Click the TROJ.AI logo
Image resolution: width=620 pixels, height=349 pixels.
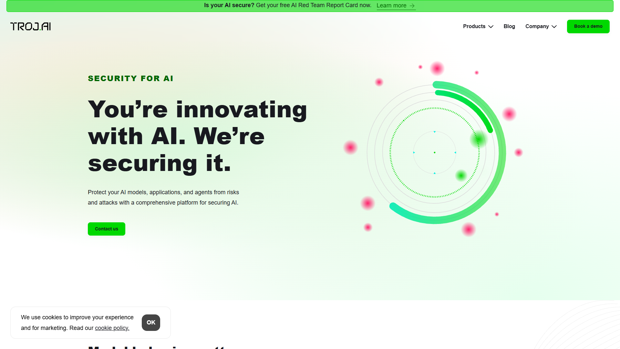tap(30, 26)
